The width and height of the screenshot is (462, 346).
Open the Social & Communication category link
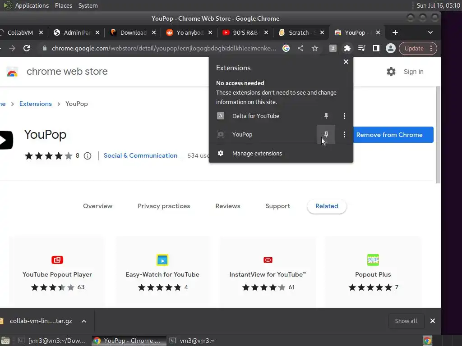point(141,155)
